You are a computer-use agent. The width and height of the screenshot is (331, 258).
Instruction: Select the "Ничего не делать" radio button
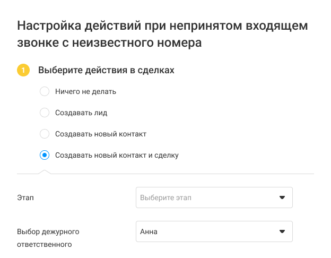point(45,91)
